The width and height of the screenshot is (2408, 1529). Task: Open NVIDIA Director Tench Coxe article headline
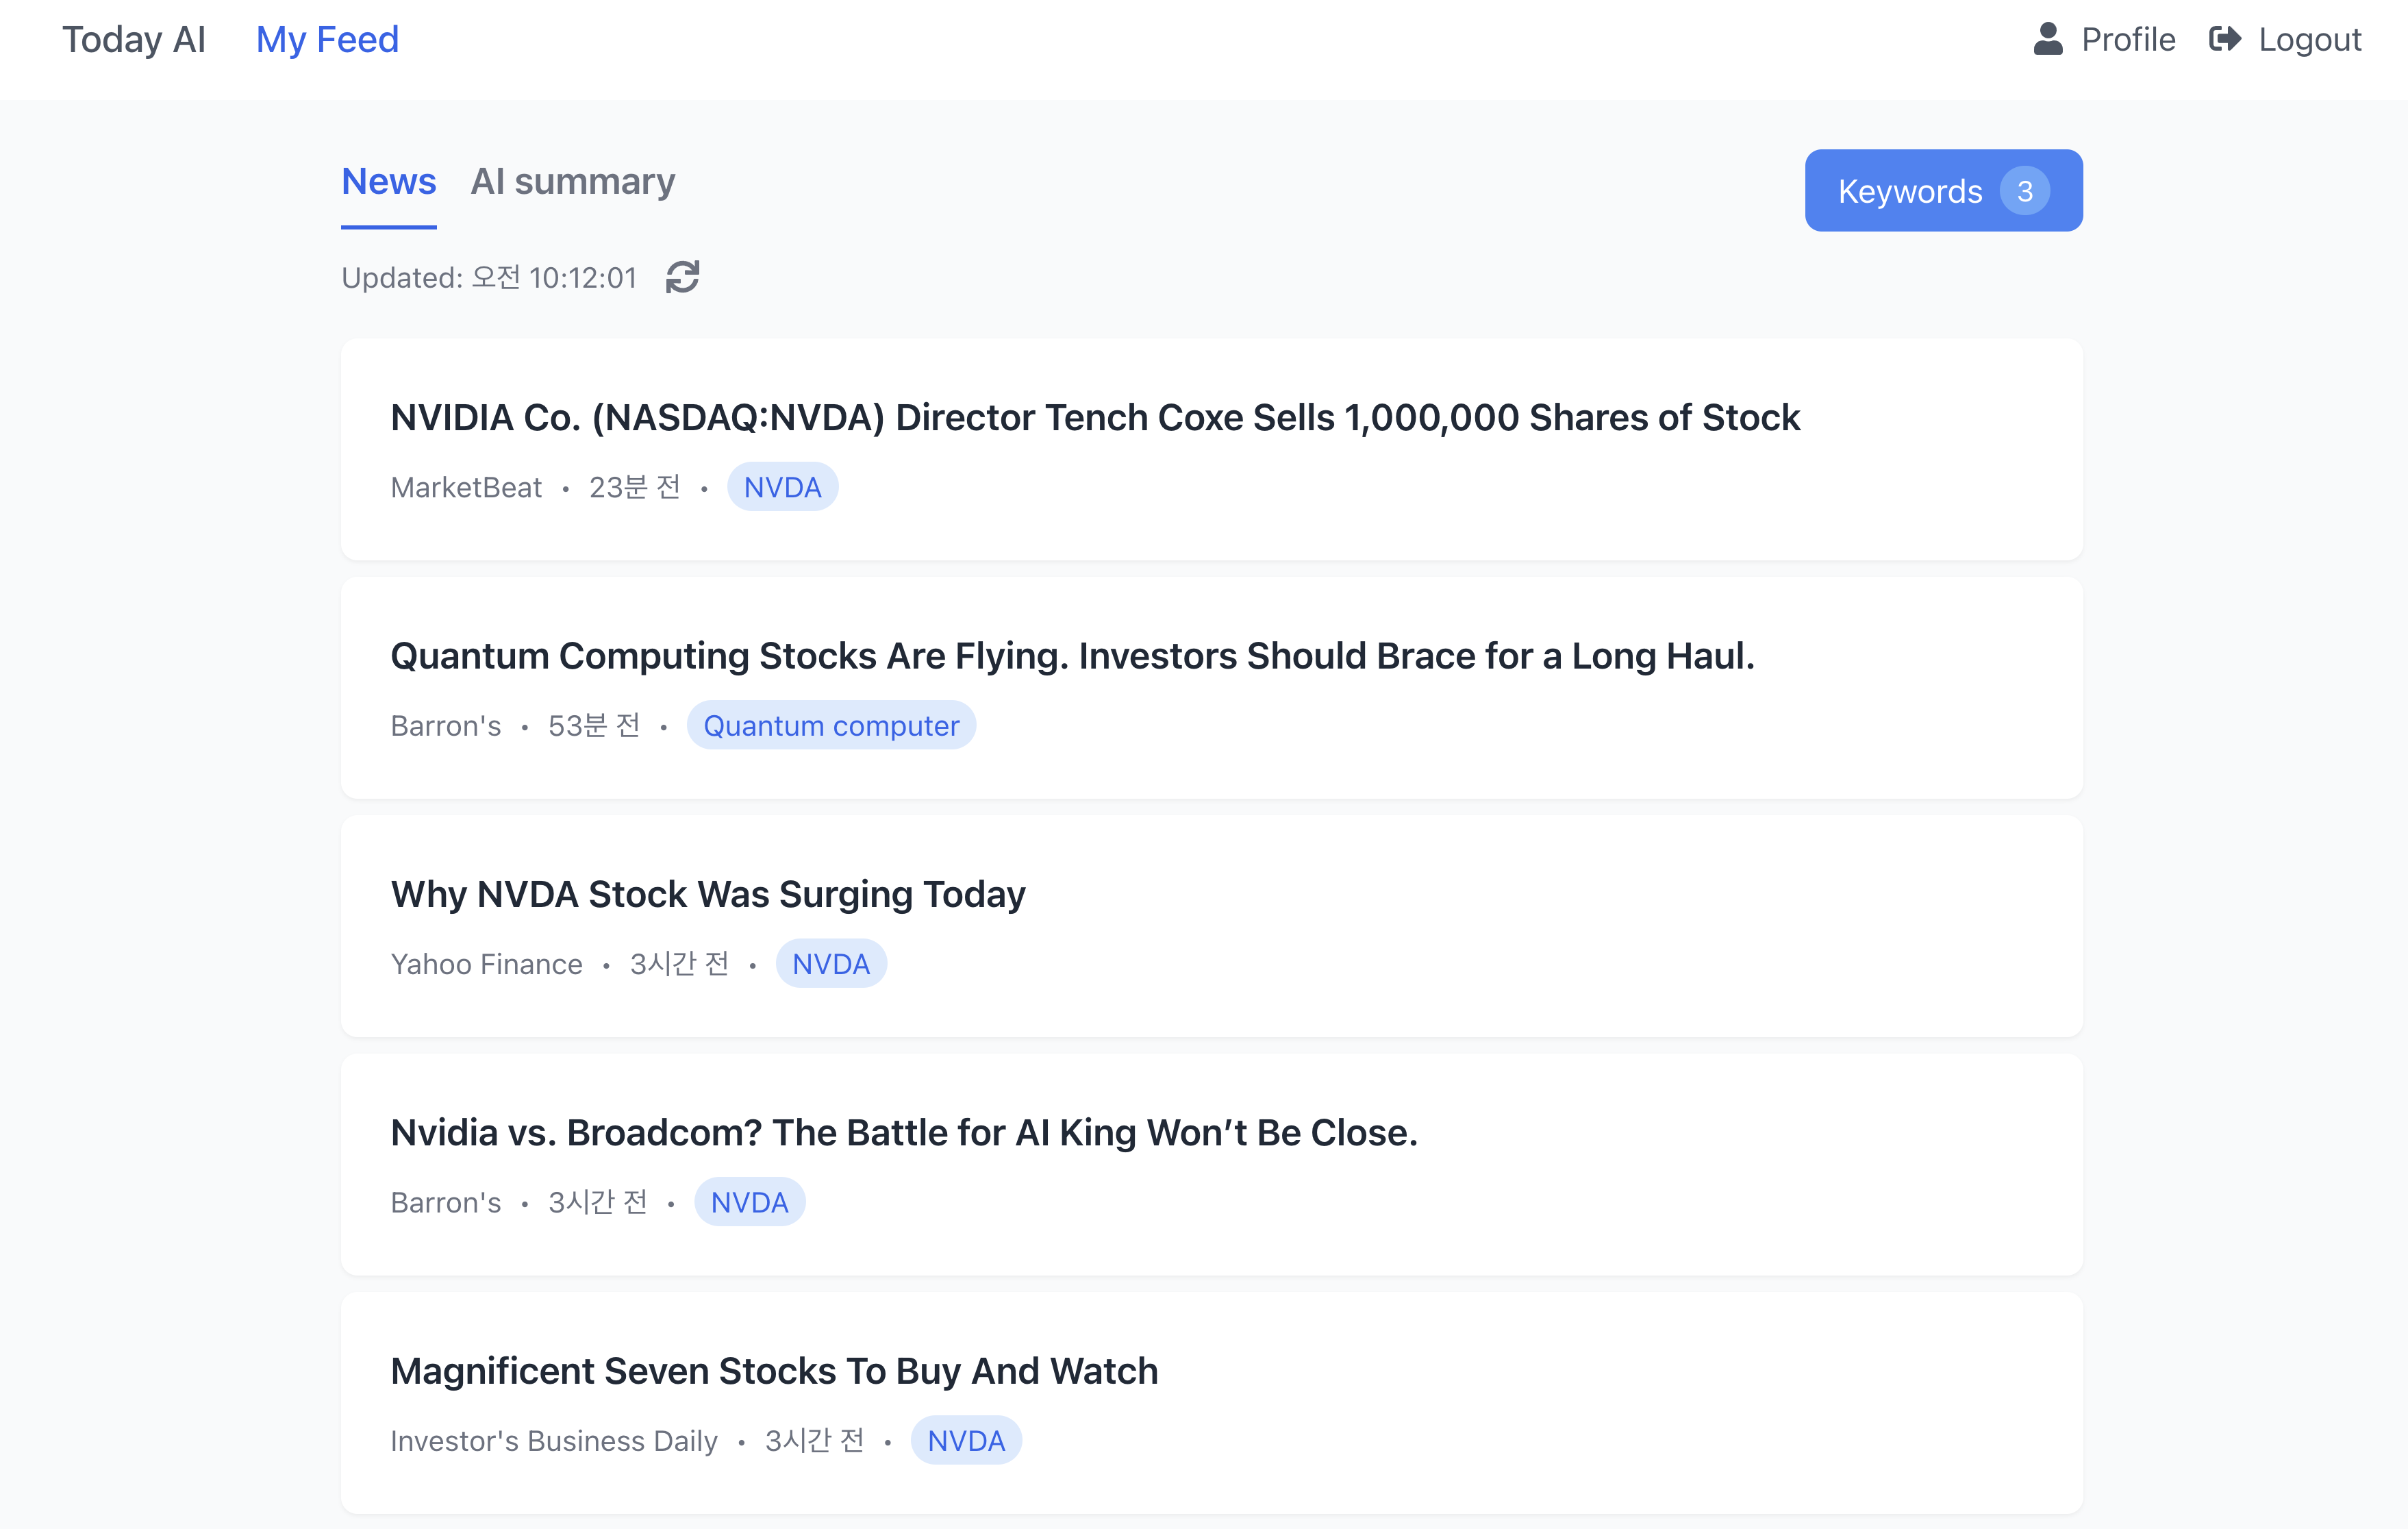click(1094, 418)
